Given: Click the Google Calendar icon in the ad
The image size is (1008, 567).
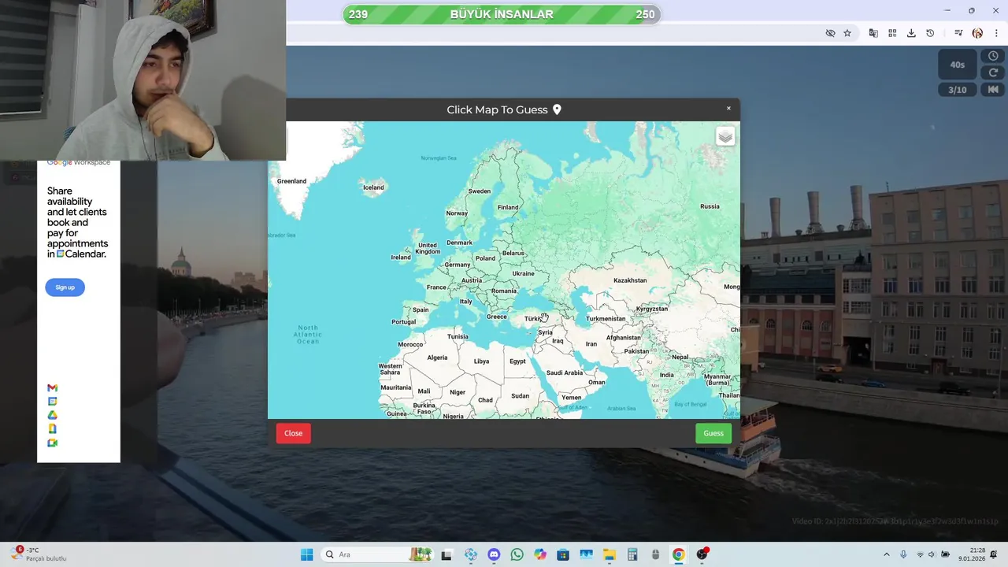Looking at the screenshot, I should coord(52,402).
